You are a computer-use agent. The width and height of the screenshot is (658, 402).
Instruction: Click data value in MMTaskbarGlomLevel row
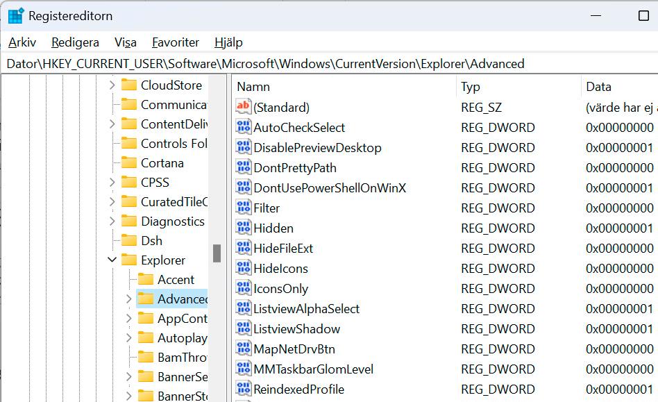pos(619,369)
